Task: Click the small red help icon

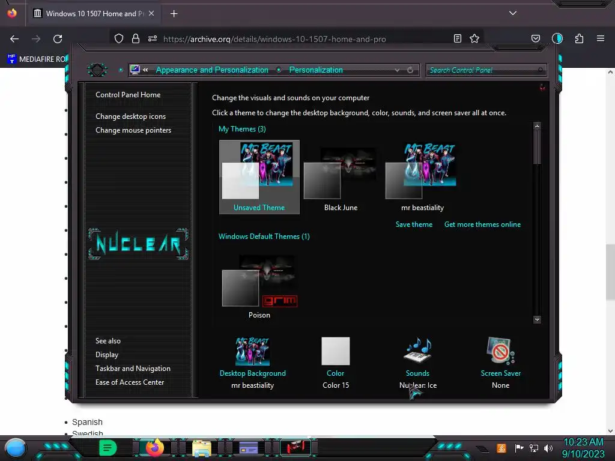Action: [542, 88]
